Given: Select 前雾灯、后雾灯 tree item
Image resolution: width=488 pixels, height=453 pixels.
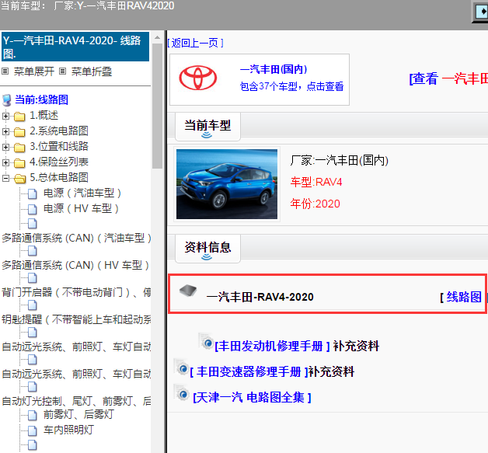Looking at the screenshot, I should 78,414.
